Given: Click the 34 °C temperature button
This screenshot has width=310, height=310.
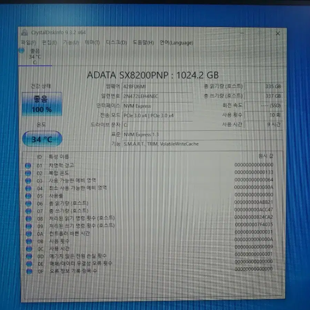Looking at the screenshot, I should [x=42, y=139].
